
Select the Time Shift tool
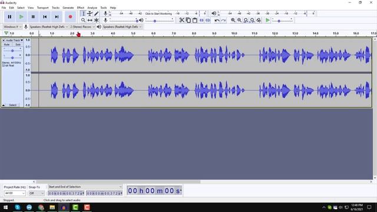click(90, 20)
